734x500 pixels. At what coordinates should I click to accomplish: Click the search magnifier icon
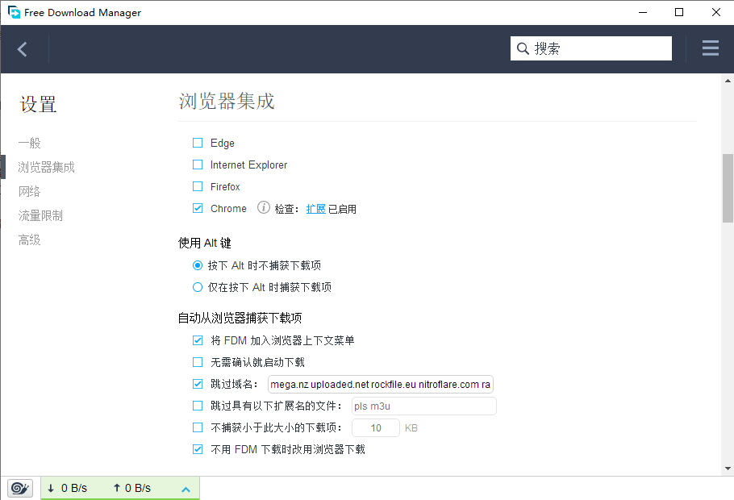click(x=523, y=48)
